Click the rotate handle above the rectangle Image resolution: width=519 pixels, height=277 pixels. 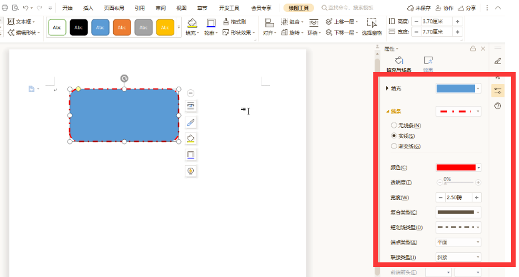pos(124,79)
